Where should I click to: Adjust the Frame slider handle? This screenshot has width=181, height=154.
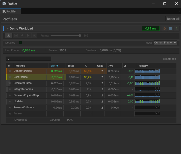click(80, 36)
